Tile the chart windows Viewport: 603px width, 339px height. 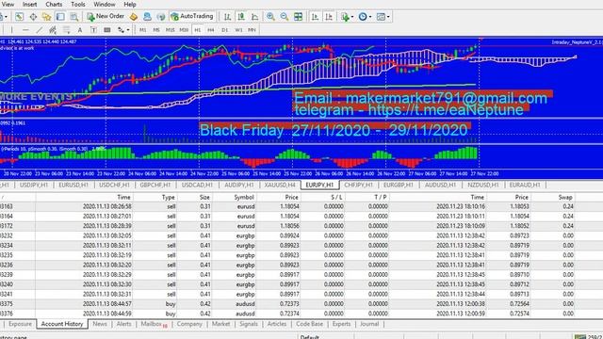point(298,17)
